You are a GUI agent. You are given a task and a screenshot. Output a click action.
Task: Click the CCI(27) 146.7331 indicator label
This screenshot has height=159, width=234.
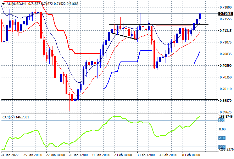click(16, 117)
